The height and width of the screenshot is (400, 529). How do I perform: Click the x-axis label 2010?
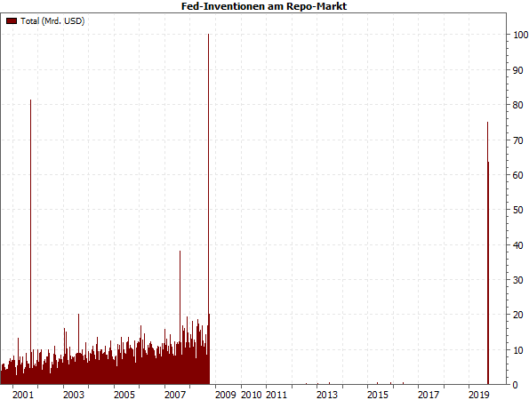point(251,395)
